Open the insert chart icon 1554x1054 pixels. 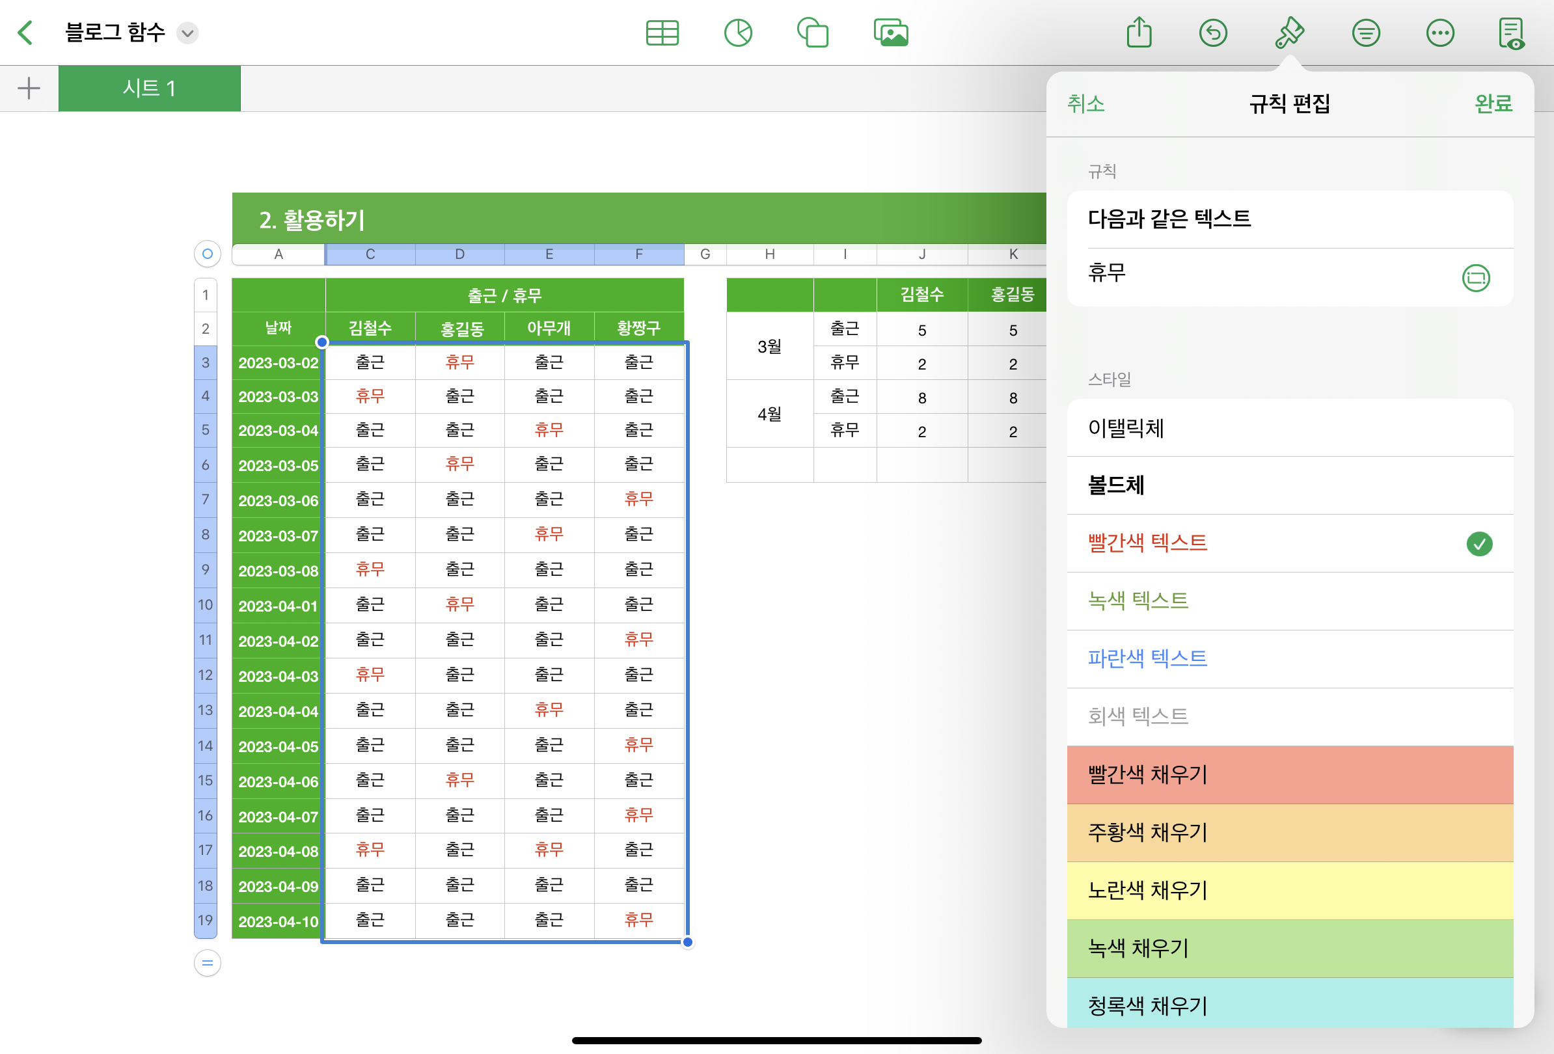(x=737, y=33)
